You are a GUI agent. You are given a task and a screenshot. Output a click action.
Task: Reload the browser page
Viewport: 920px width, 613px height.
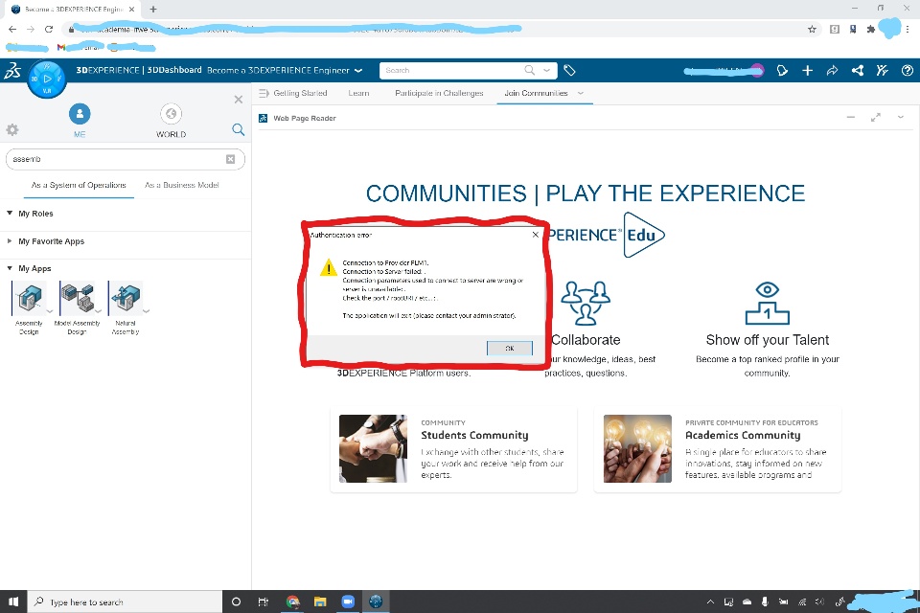click(49, 29)
